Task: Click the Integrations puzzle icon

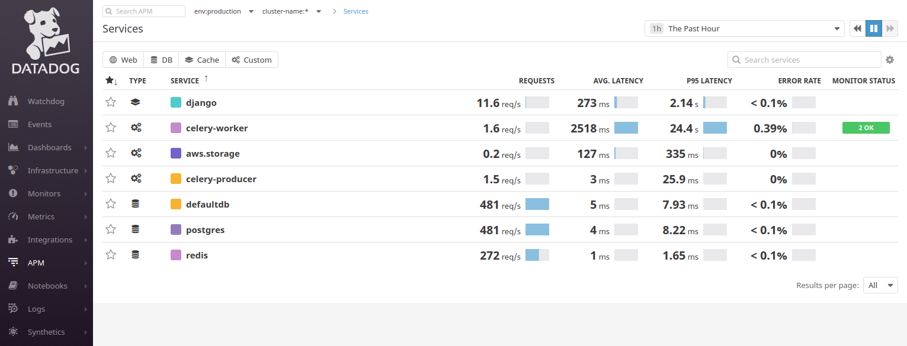Action: coord(13,240)
